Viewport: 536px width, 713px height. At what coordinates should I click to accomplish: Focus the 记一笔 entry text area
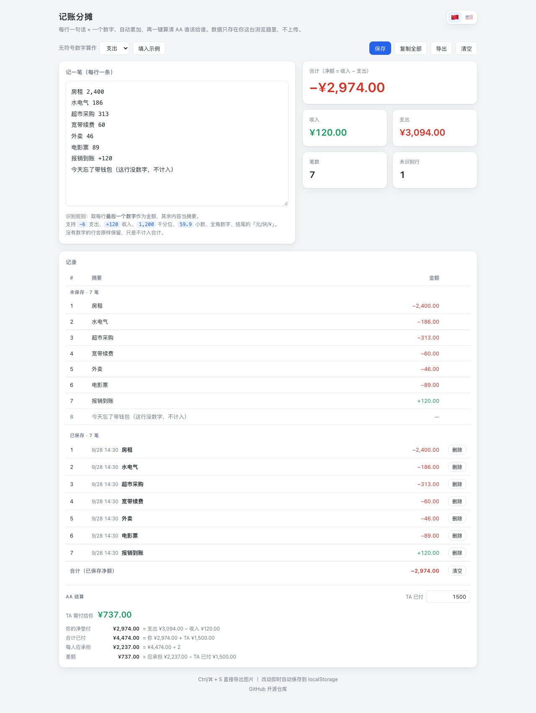(177, 144)
